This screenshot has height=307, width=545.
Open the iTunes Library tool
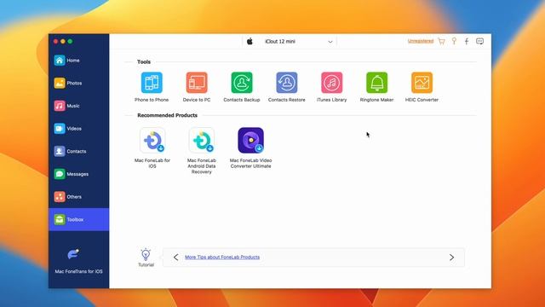(x=331, y=83)
